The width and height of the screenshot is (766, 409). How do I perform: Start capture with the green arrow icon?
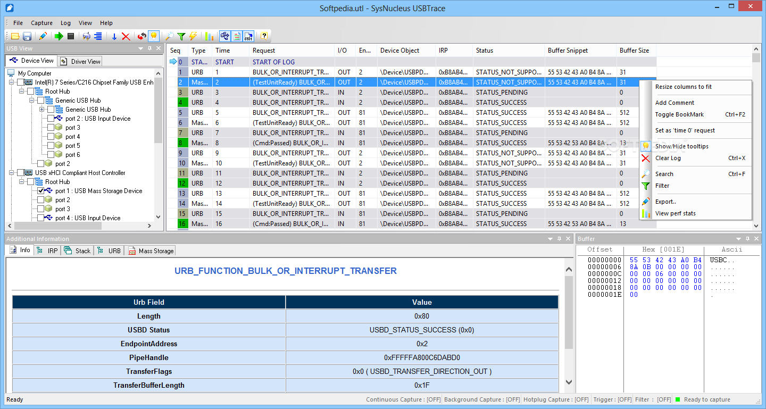point(59,36)
